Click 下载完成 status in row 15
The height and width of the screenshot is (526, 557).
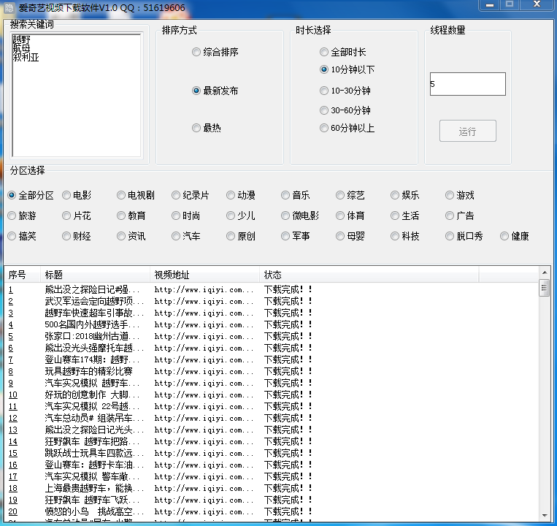point(288,453)
